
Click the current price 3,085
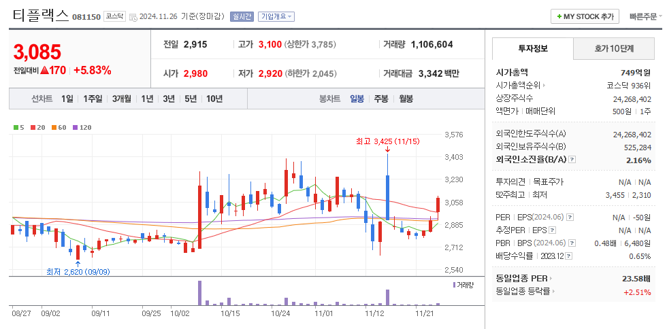coord(37,52)
